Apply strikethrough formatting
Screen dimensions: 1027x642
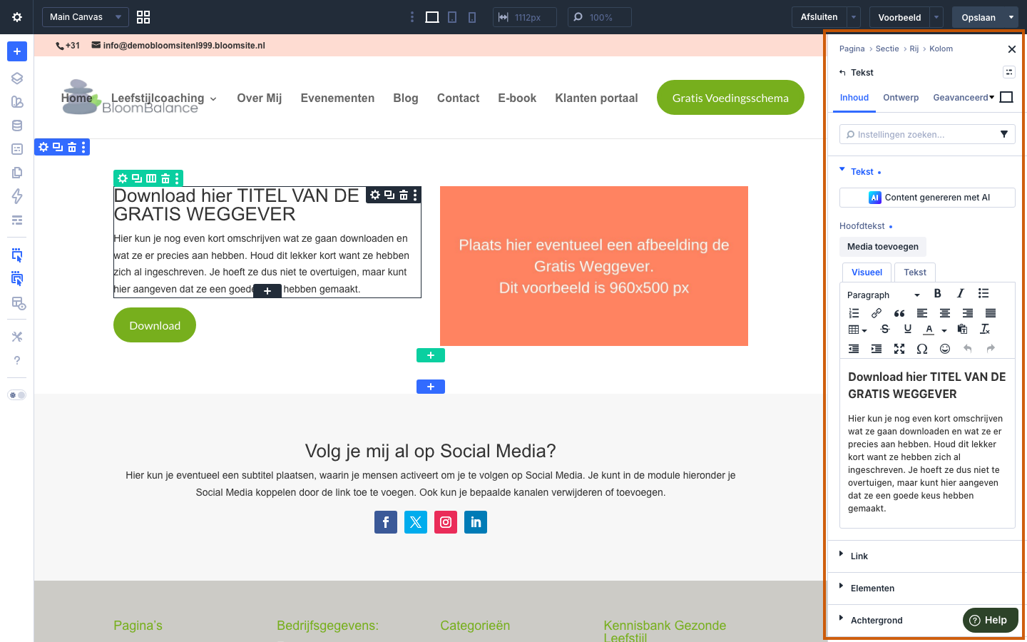click(885, 329)
